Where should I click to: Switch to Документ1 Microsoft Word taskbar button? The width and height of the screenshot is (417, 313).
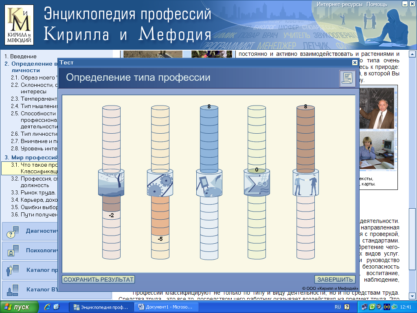click(166, 307)
